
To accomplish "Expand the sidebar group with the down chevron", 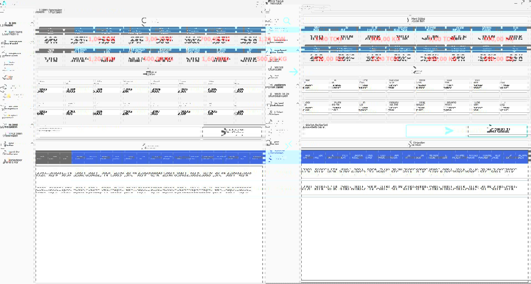I will [297, 40].
